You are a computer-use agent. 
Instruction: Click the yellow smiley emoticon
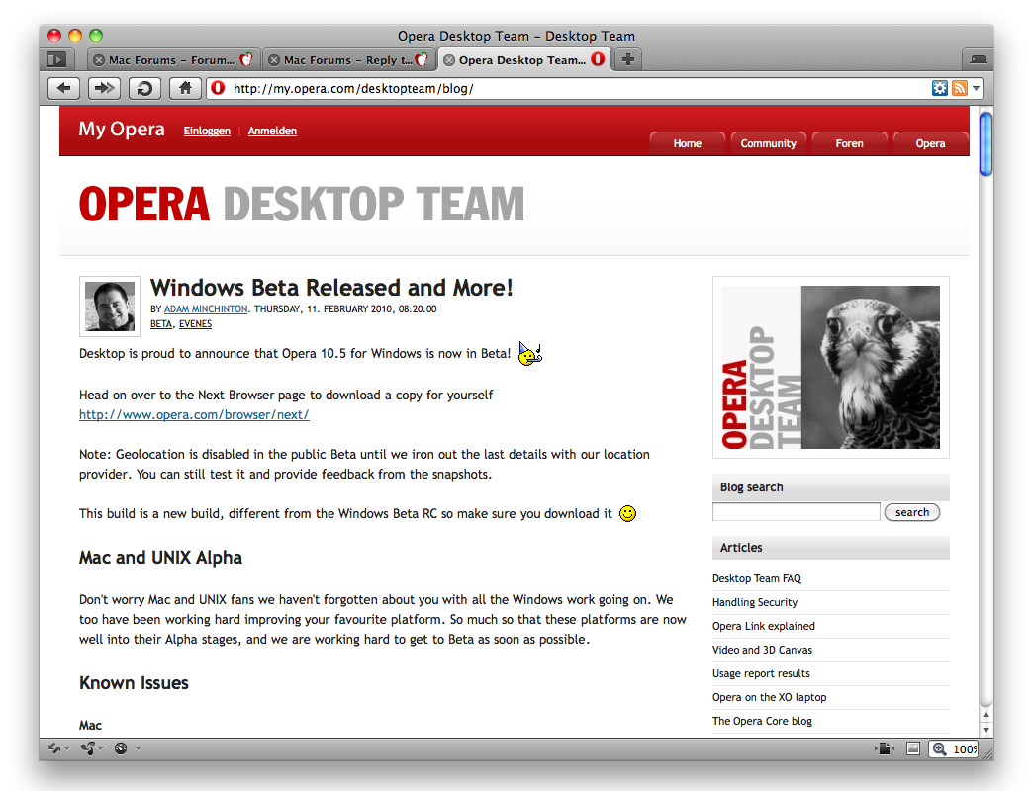coord(628,513)
